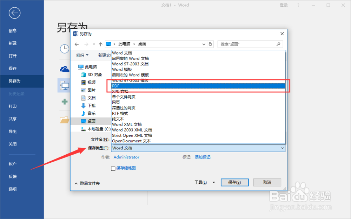Click the Word icon in the dialog title bar
This screenshot has width=351, height=219.
click(x=76, y=34)
